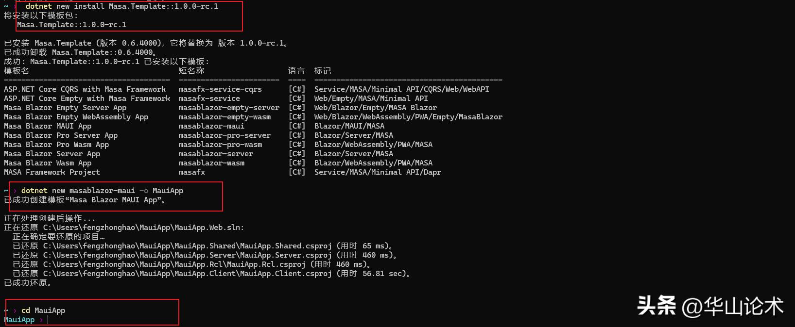Click the MauiApp.Web.sln restore path
The image size is (795, 327).
tap(143, 228)
